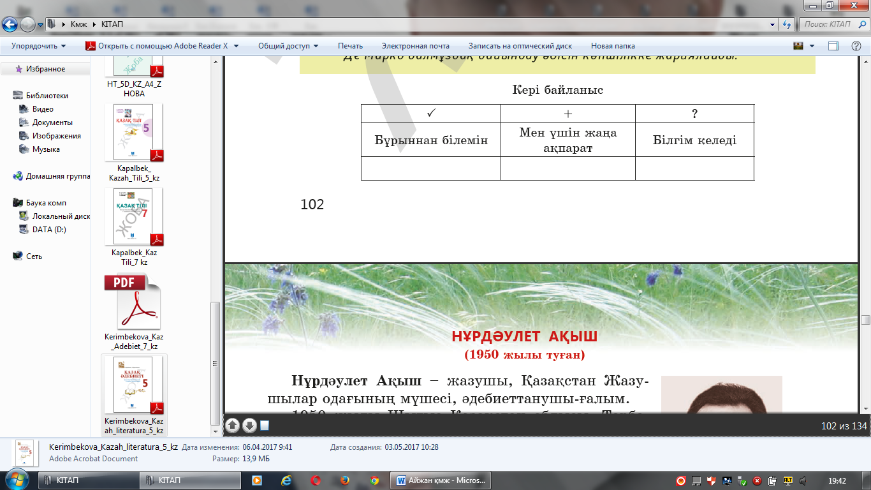Open the DATA (D:) drive
This screenshot has width=871, height=490.
tap(49, 230)
